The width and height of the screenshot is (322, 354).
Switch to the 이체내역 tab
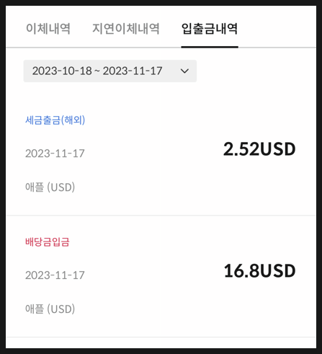(48, 29)
